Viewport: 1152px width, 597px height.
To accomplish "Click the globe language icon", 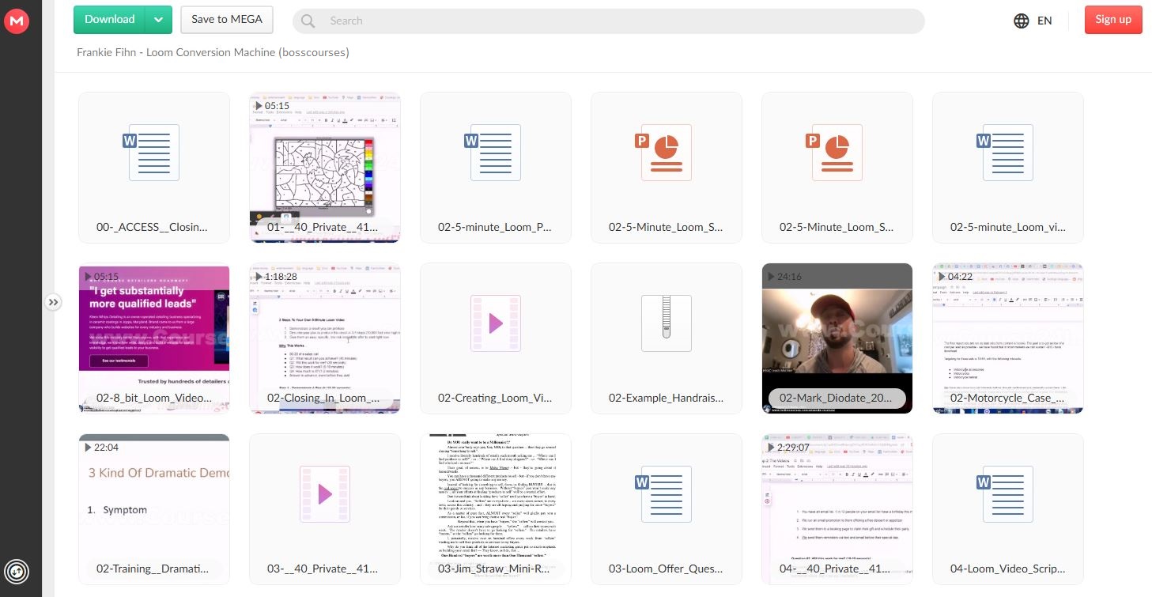I will pyautogui.click(x=1021, y=21).
